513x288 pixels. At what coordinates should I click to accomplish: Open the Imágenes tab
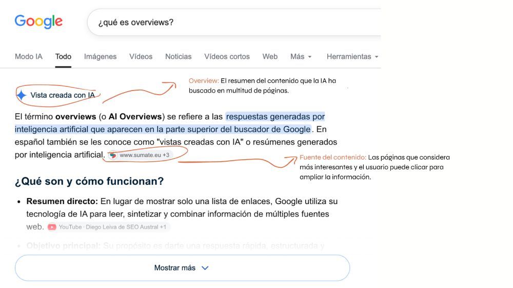[100, 56]
